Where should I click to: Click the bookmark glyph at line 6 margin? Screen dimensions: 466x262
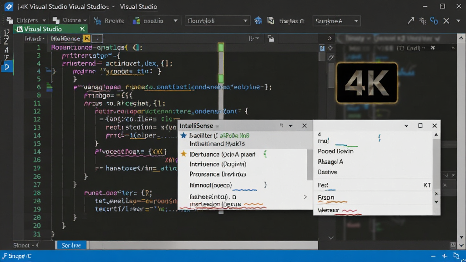tap(50, 87)
